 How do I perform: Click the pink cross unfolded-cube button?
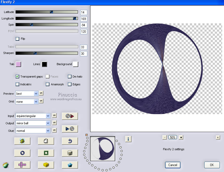point(22,165)
